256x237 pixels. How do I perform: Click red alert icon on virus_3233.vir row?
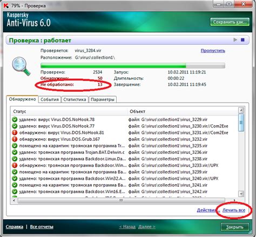[x=15, y=165]
